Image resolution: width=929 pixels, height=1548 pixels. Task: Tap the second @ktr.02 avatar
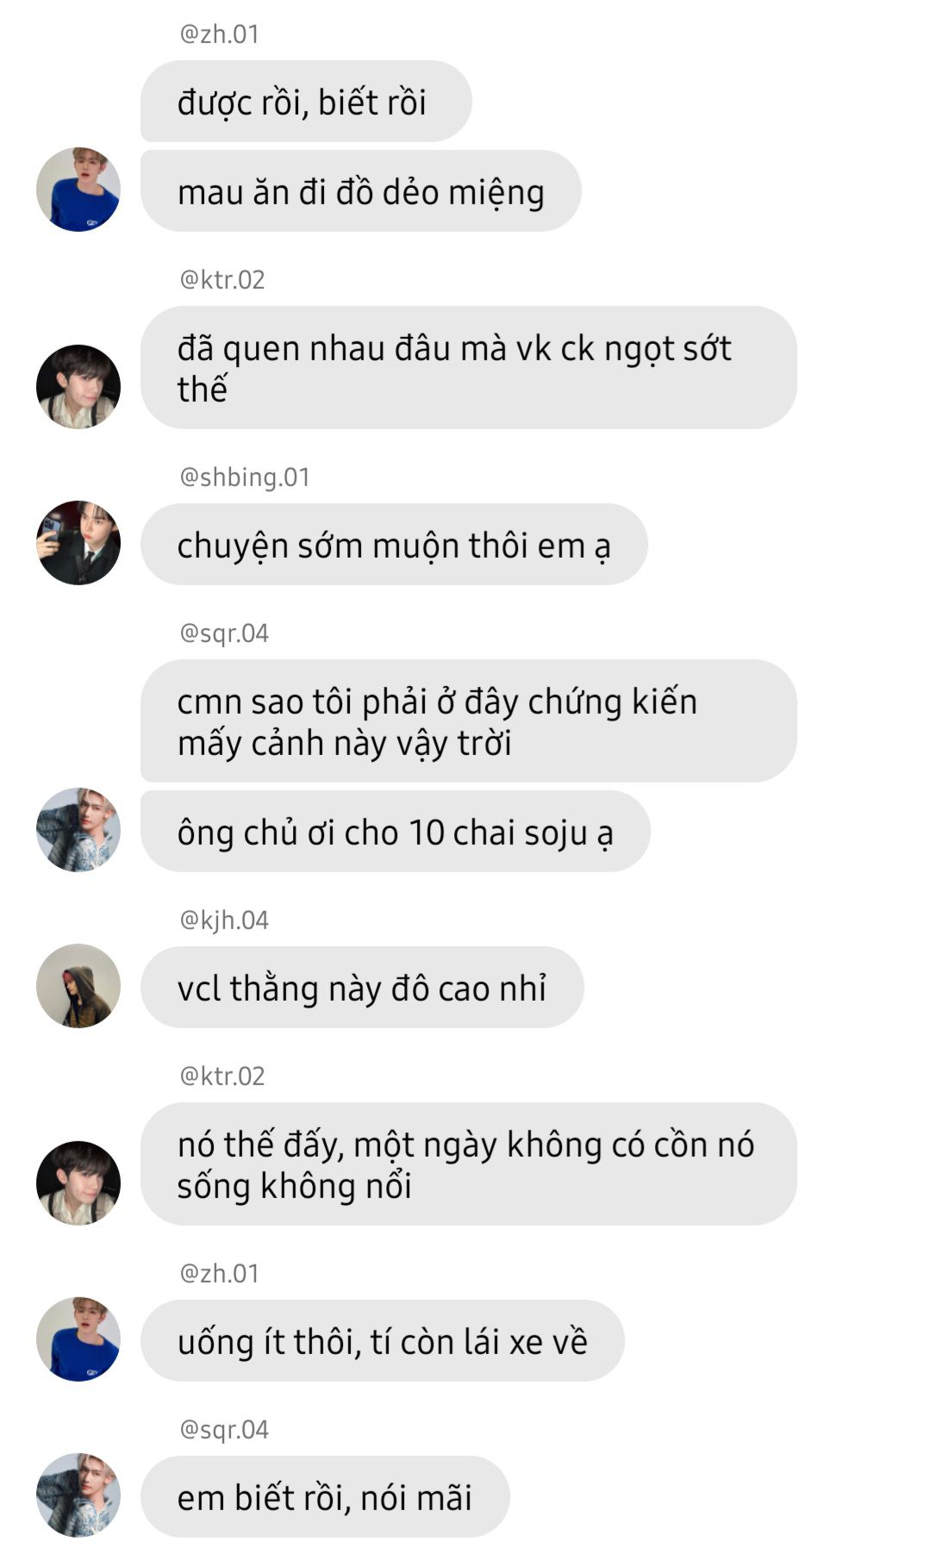point(78,1183)
